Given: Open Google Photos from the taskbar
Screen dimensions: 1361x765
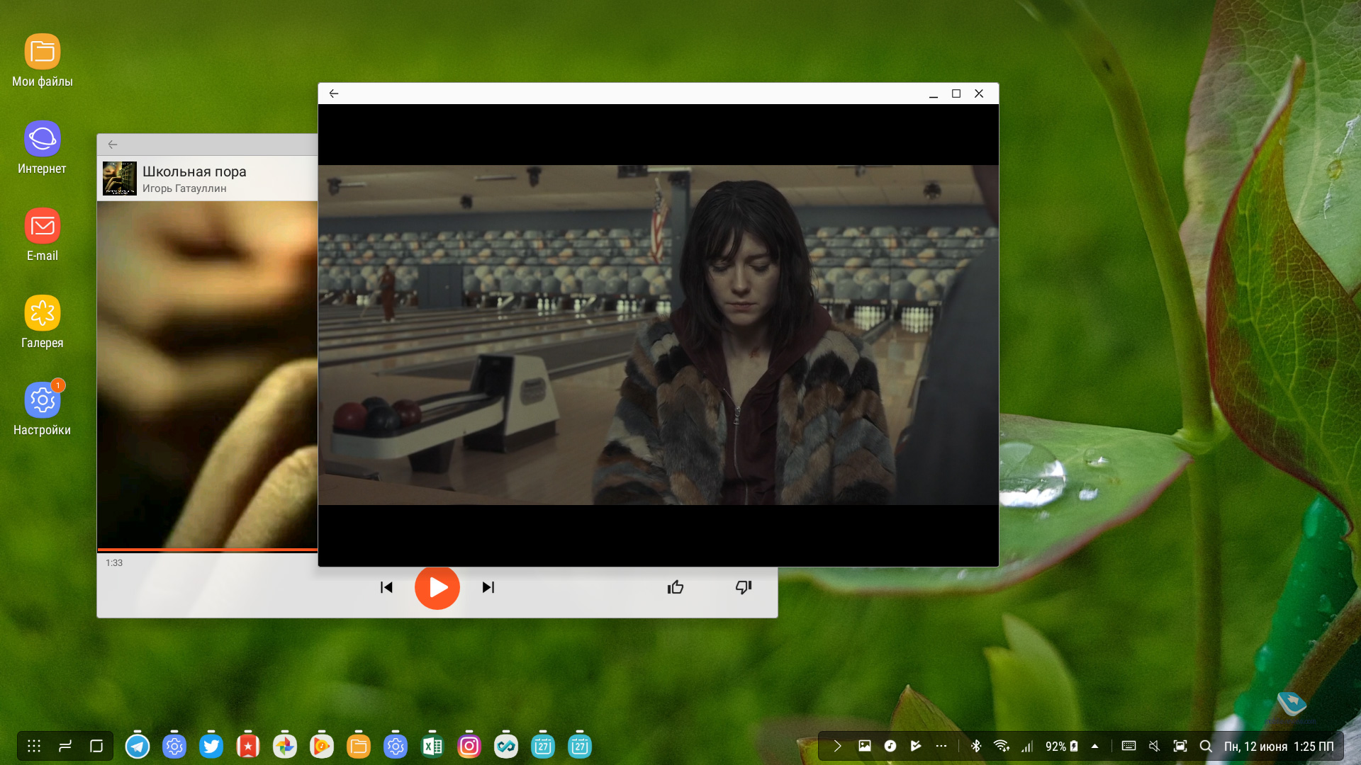Looking at the screenshot, I should click(285, 746).
